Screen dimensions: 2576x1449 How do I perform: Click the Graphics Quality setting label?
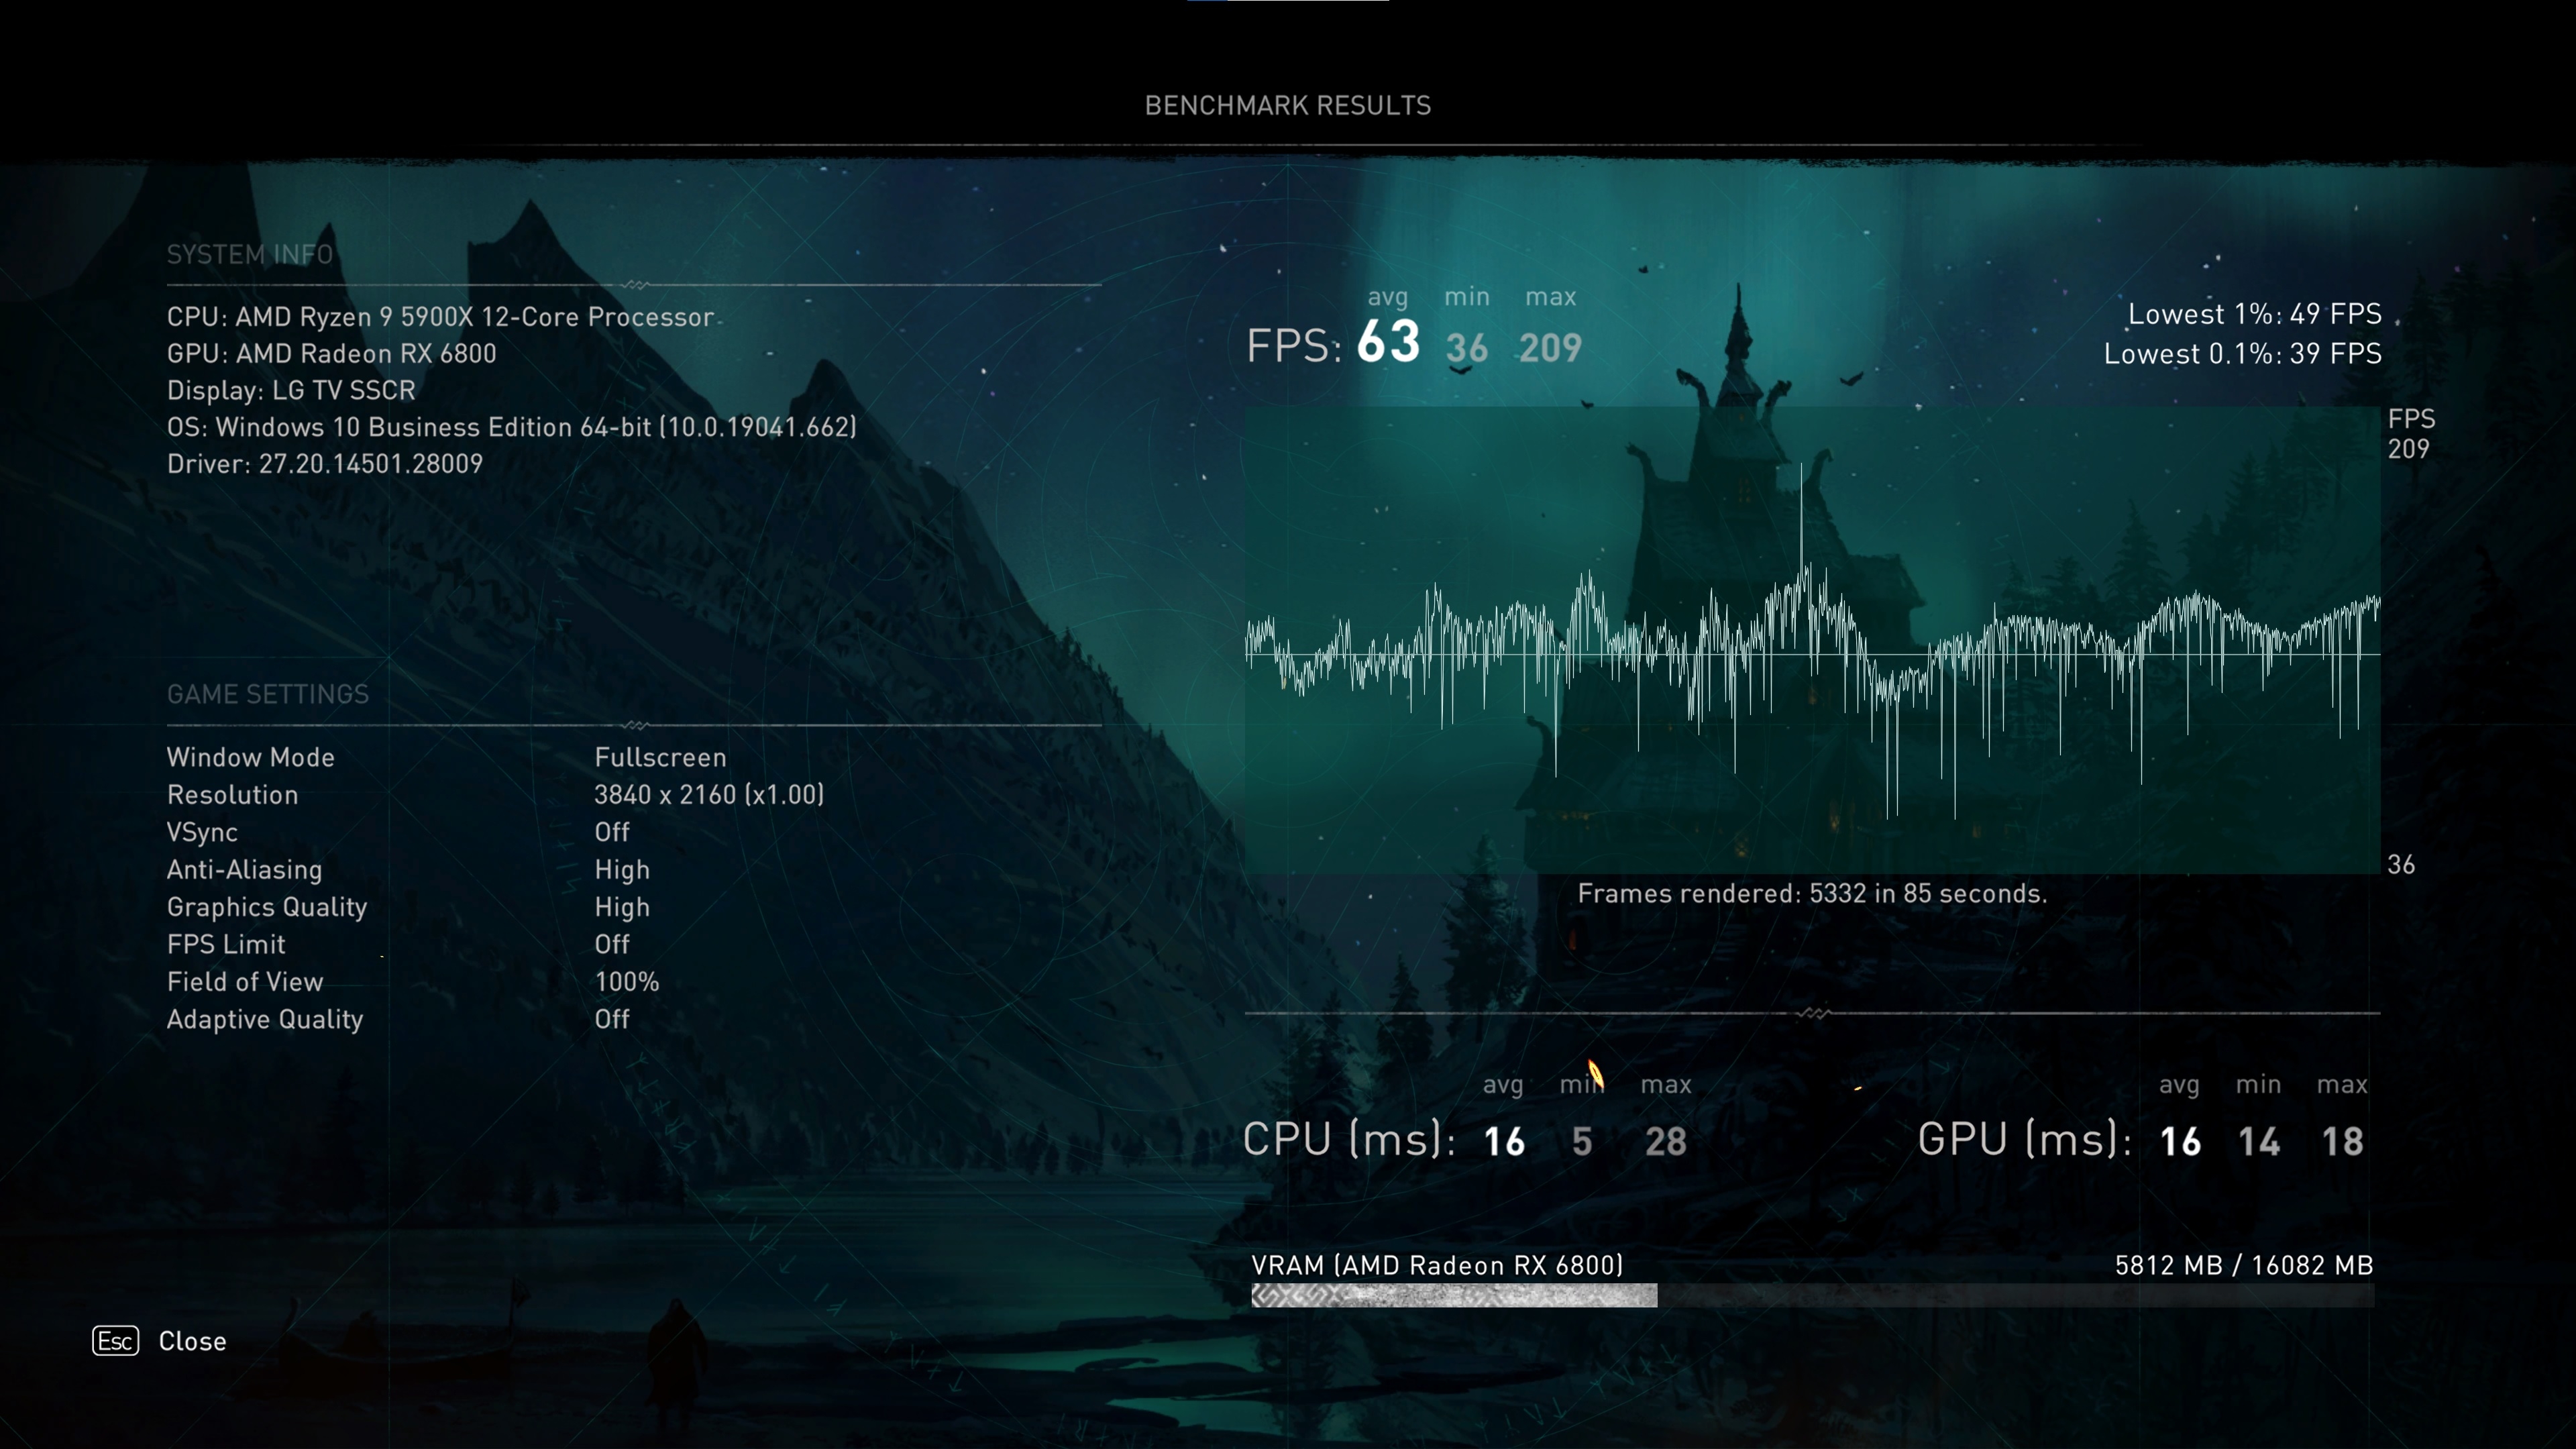click(267, 907)
